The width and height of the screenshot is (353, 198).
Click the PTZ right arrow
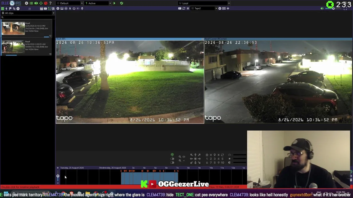tap(199, 159)
